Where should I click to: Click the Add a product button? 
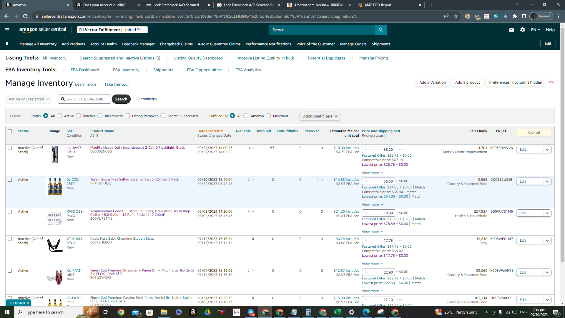click(467, 82)
